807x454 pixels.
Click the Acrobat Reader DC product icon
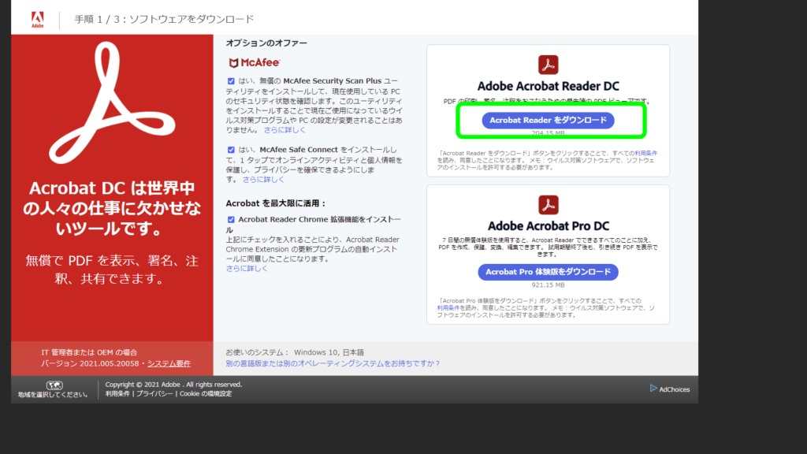[x=549, y=65]
